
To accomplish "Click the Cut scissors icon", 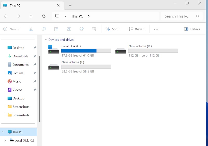I will [x=31, y=29].
